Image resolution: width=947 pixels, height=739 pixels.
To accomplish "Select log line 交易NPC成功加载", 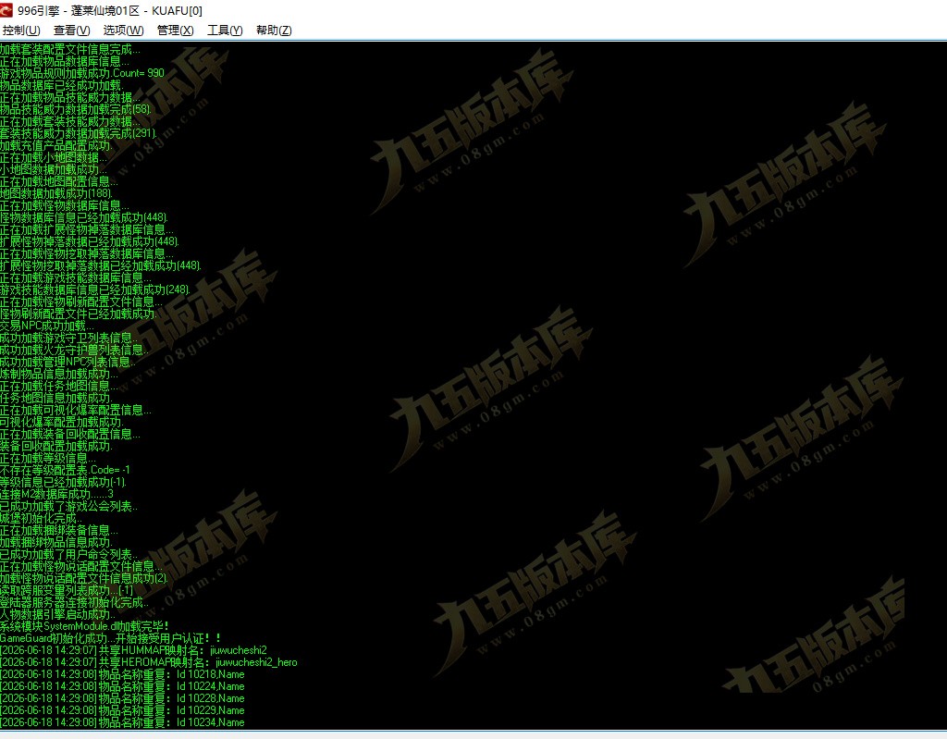I will (x=47, y=326).
